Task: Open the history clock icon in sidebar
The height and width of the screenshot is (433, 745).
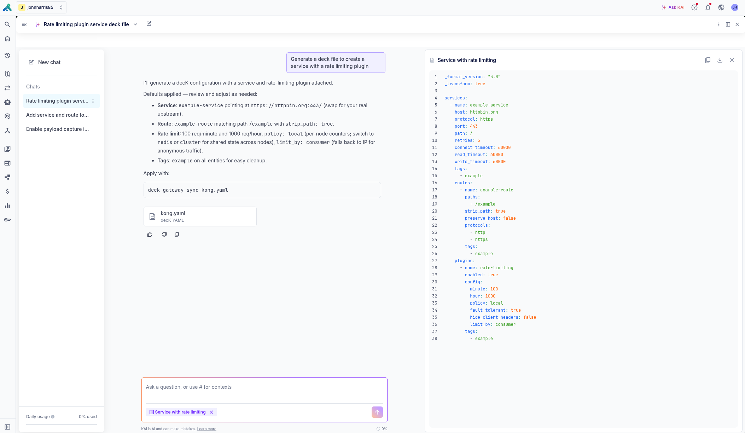Action: (x=7, y=56)
